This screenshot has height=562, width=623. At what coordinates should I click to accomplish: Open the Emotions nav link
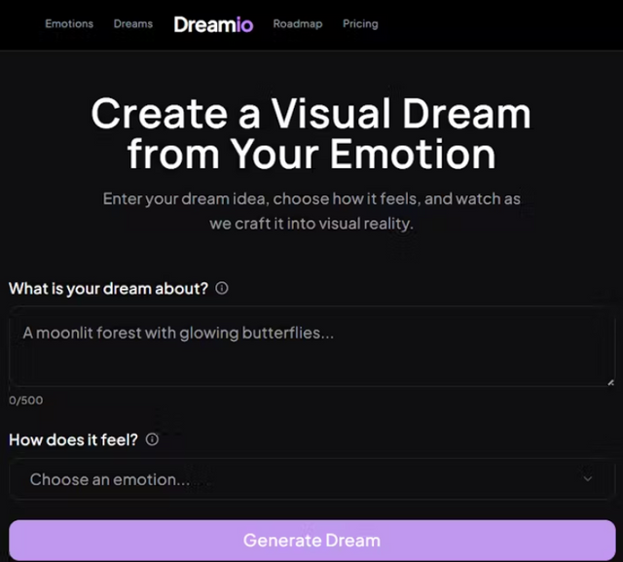tap(69, 23)
